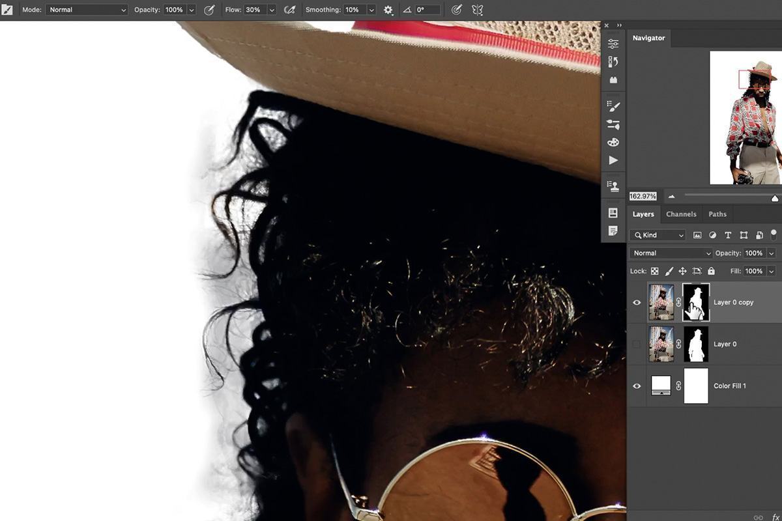
Task: Show the hidden Layer 0
Action: pyautogui.click(x=637, y=344)
